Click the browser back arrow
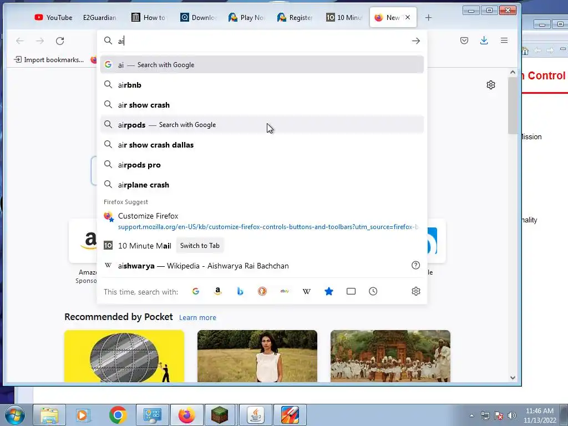 pyautogui.click(x=20, y=41)
